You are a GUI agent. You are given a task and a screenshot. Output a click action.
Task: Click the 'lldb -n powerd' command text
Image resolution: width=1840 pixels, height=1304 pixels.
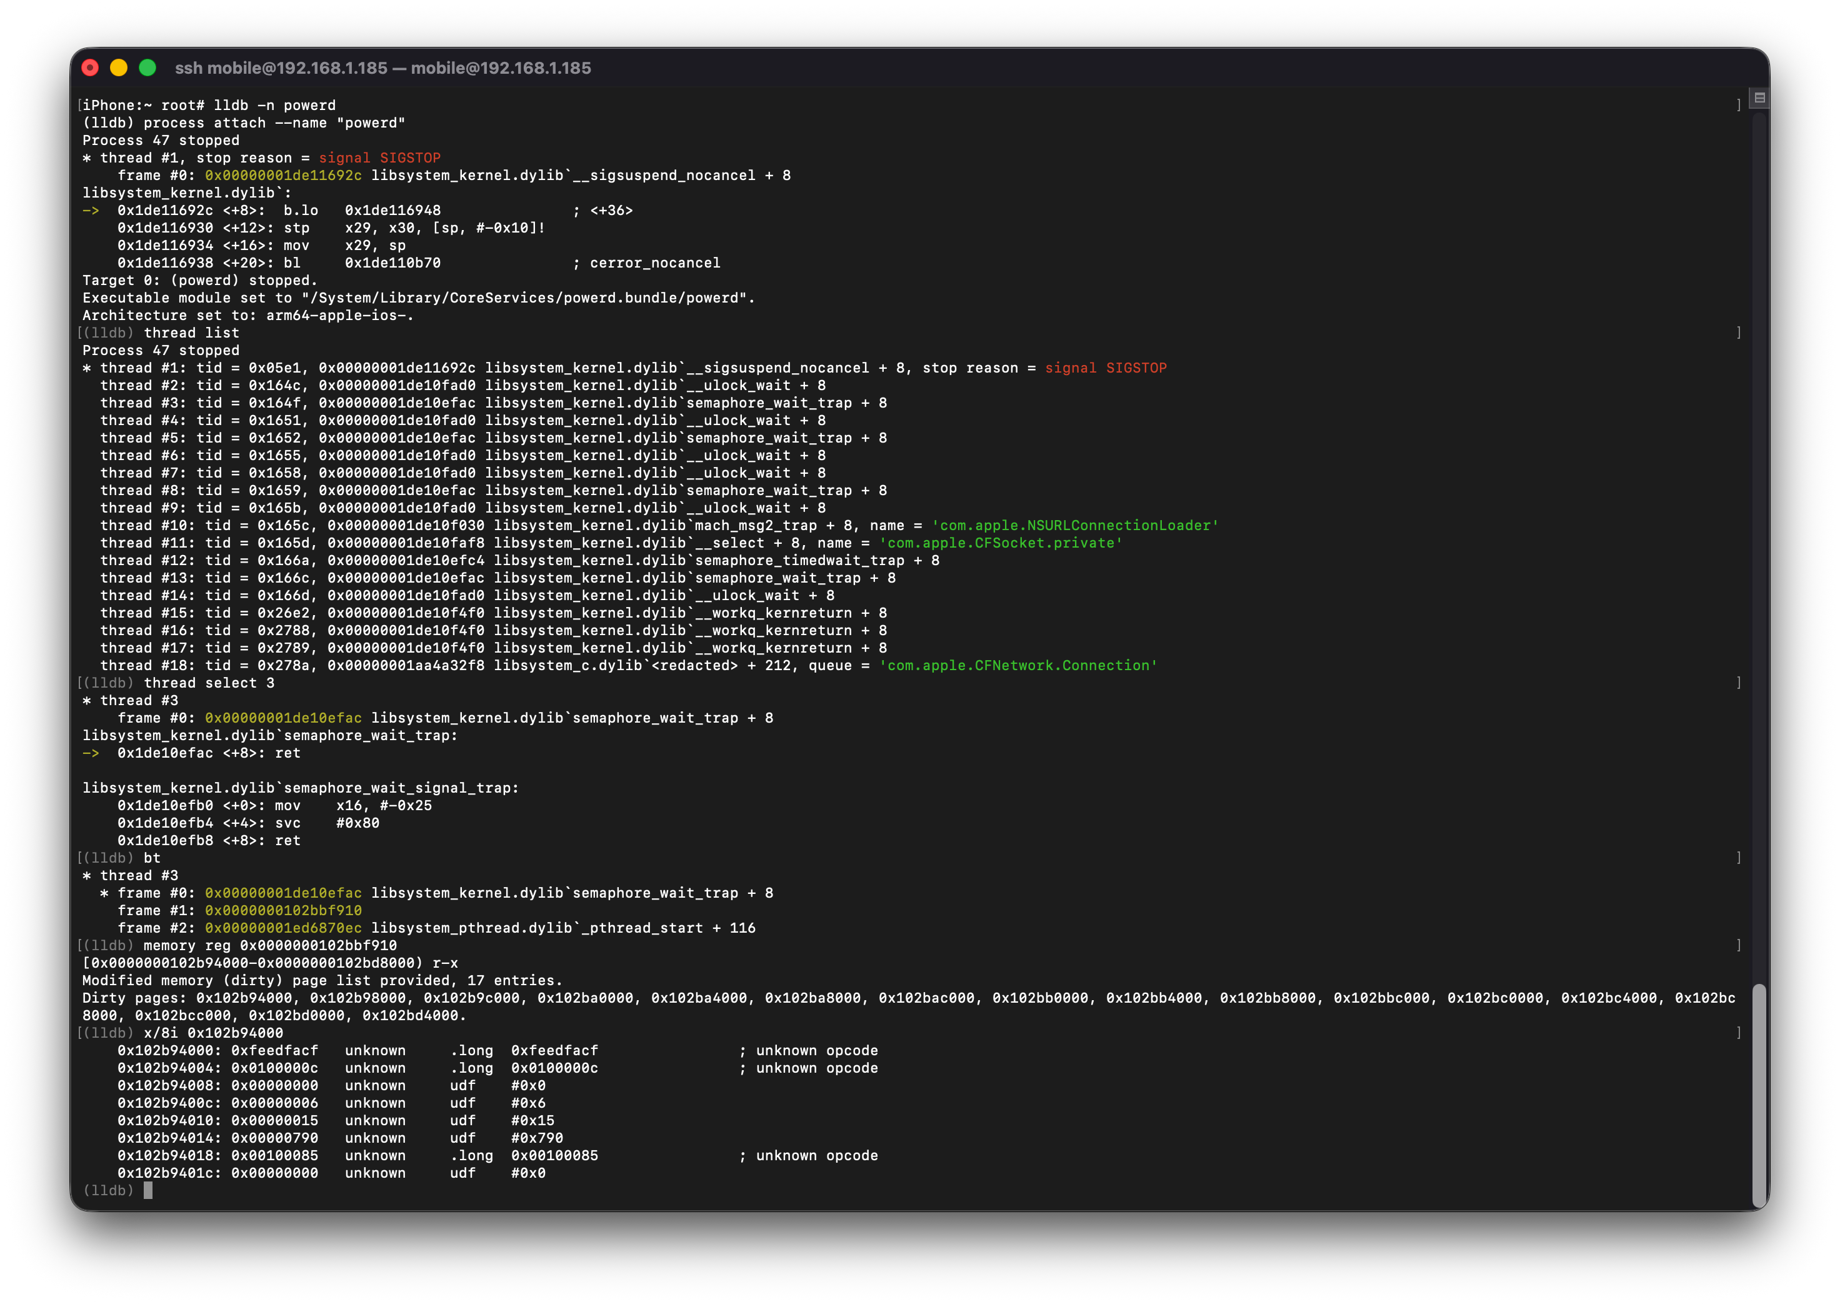pyautogui.click(x=274, y=105)
